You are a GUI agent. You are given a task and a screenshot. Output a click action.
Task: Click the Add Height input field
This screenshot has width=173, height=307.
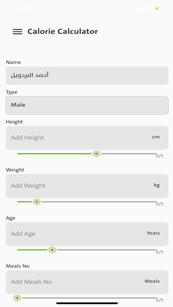[x=87, y=138]
